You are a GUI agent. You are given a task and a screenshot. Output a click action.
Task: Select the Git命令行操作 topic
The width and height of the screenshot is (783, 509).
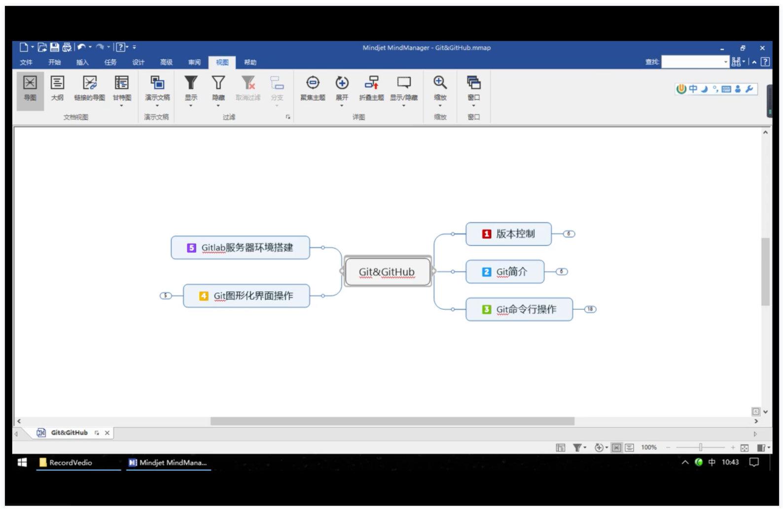[519, 309]
